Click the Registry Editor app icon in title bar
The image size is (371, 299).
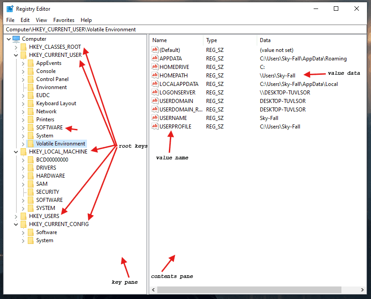pyautogui.click(x=10, y=9)
